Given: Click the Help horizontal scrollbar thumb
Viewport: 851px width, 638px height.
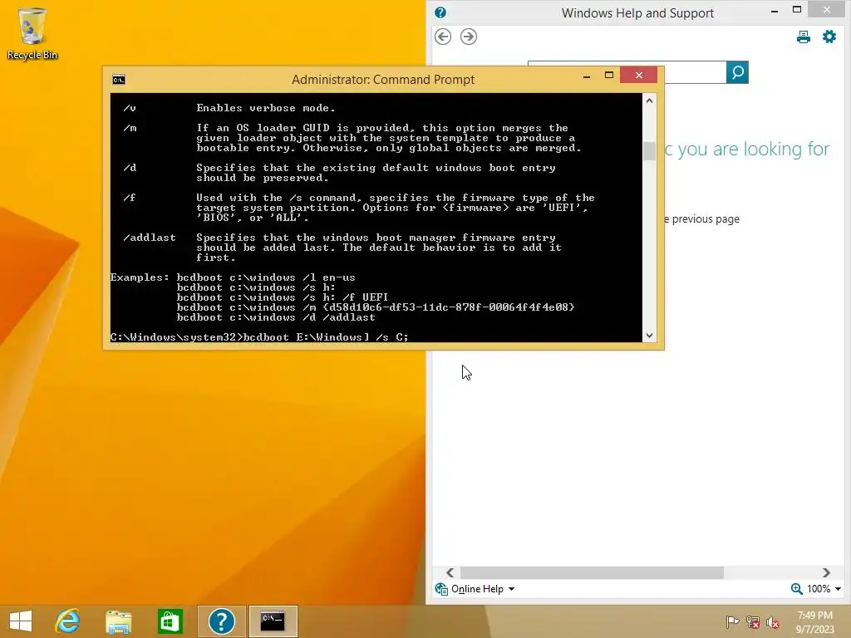Looking at the screenshot, I should pyautogui.click(x=592, y=572).
